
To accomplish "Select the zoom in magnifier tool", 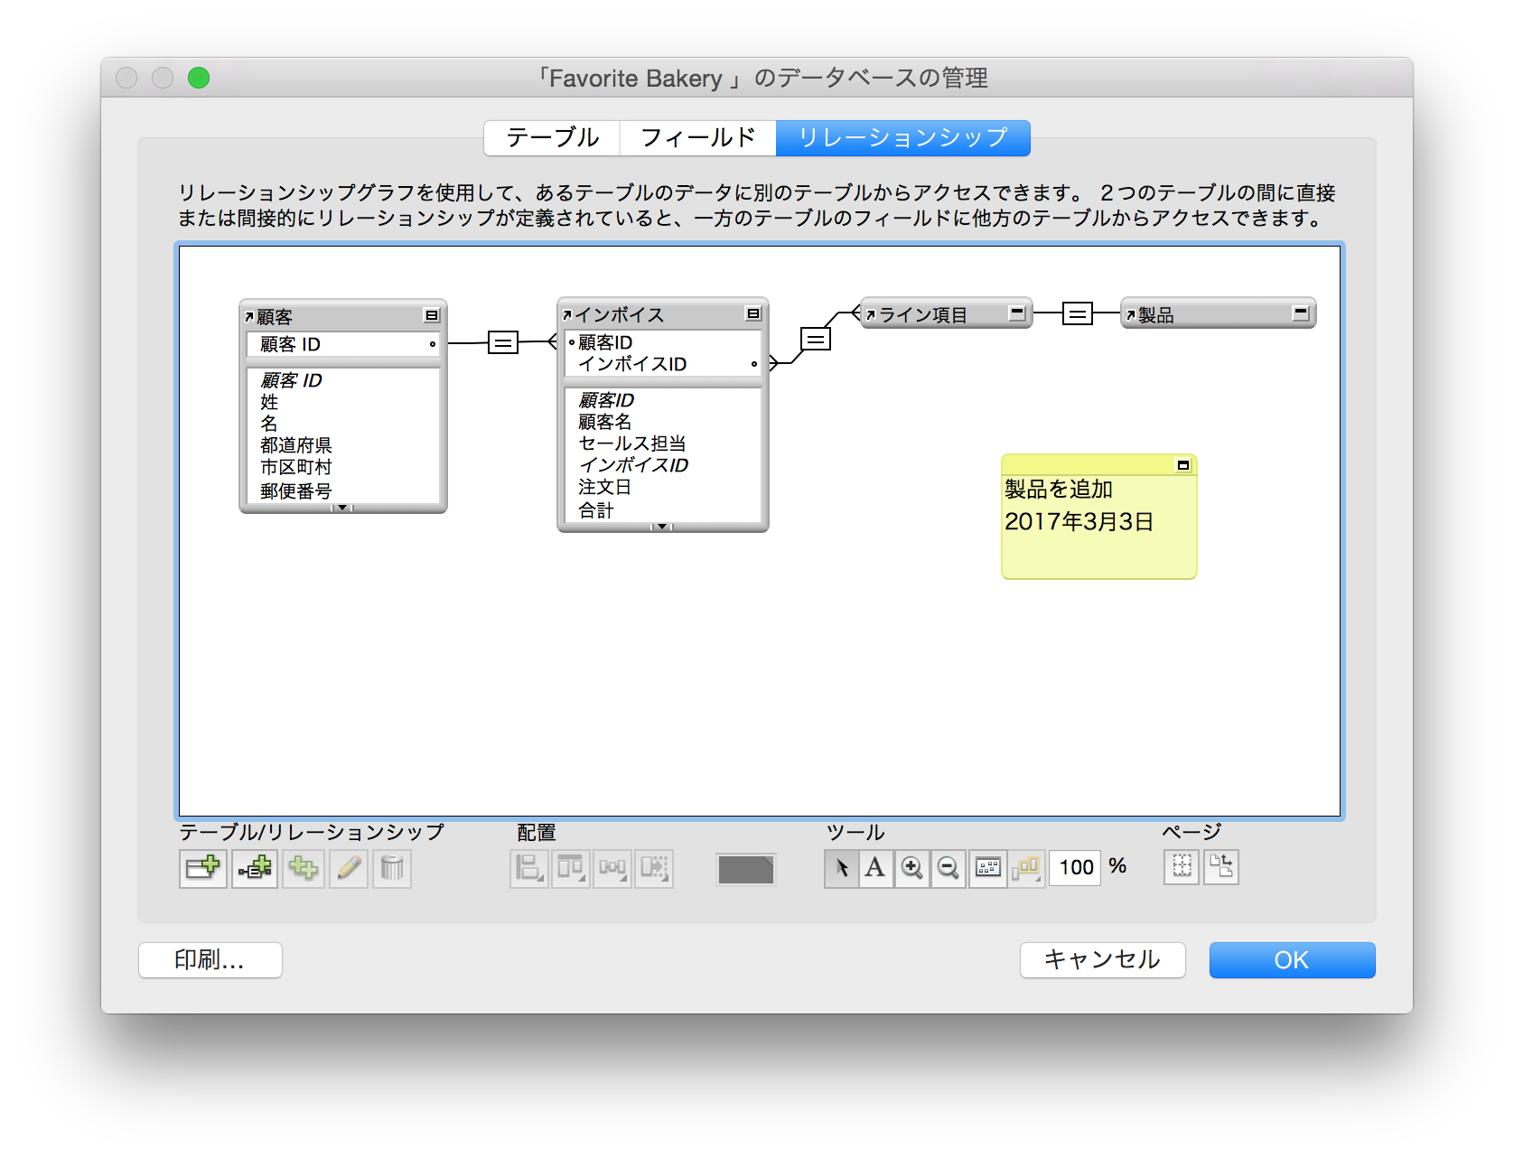I will pyautogui.click(x=912, y=868).
